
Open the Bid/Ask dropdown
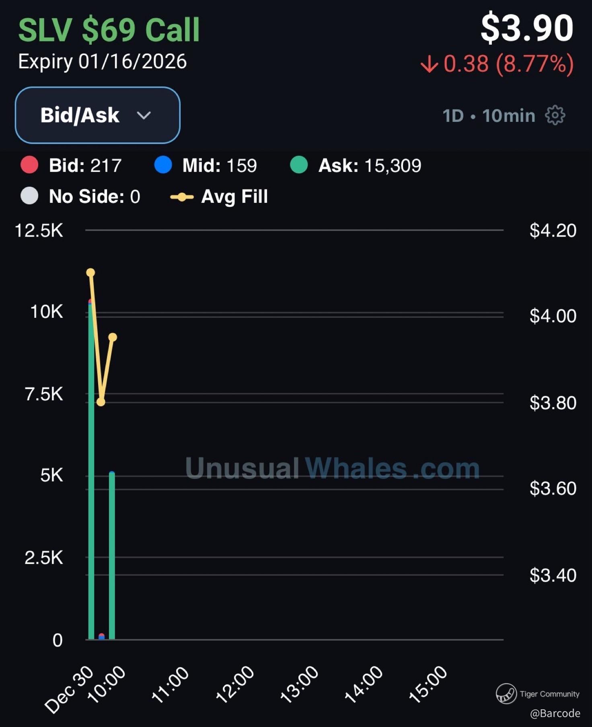pos(97,115)
